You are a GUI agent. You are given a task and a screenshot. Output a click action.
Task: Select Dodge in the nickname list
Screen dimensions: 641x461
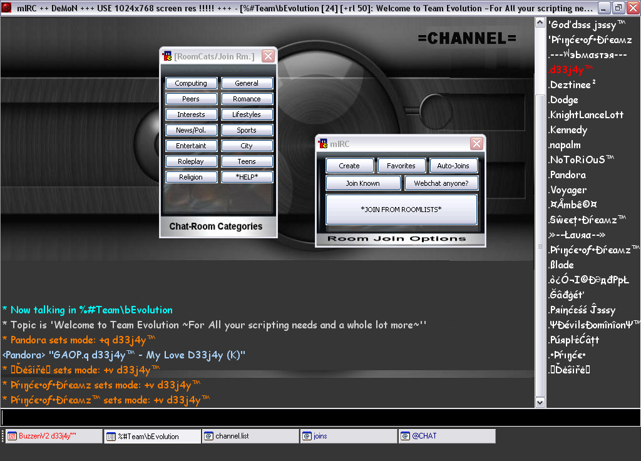pyautogui.click(x=563, y=100)
